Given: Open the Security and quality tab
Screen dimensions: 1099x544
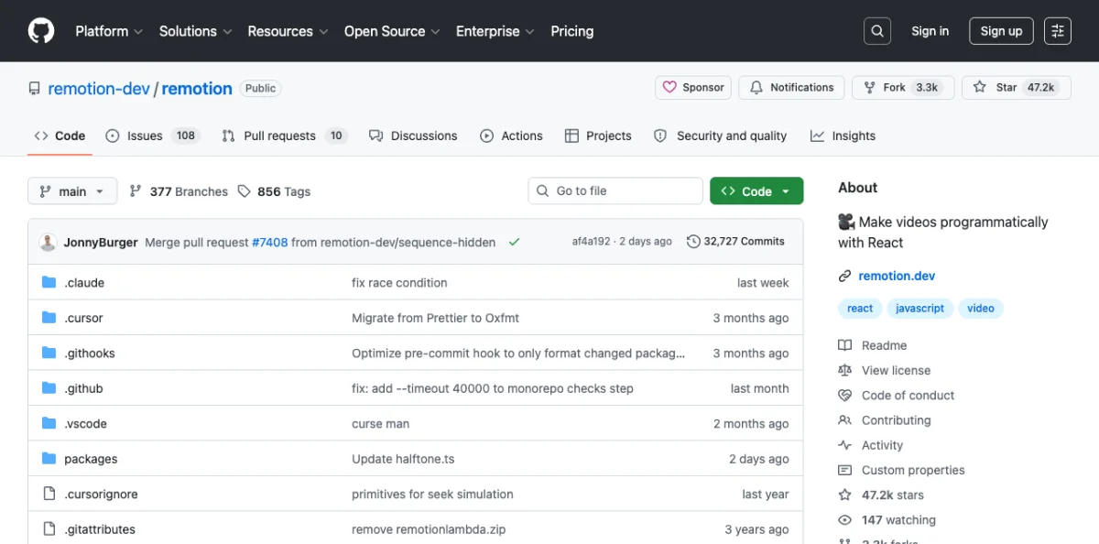Looking at the screenshot, I should (721, 136).
